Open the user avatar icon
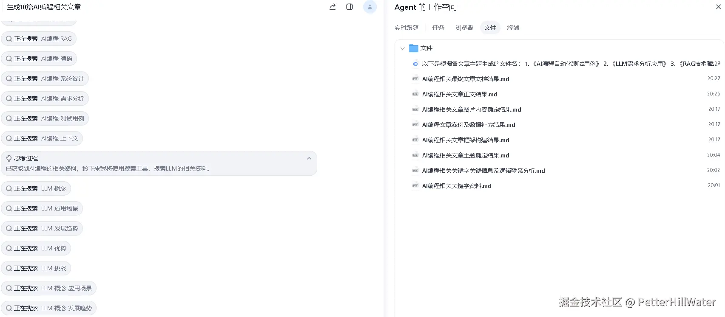This screenshot has height=317, width=725. pyautogui.click(x=370, y=7)
